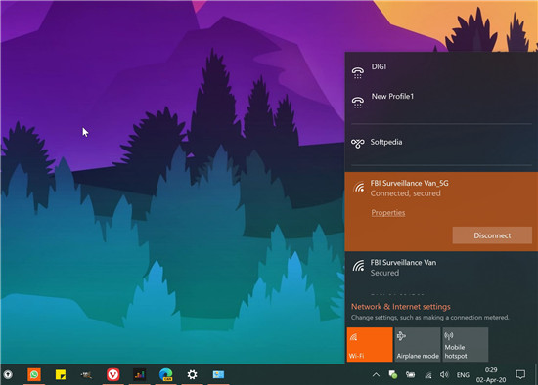
Task: Open the Action Center notification icon
Action: tap(520, 374)
